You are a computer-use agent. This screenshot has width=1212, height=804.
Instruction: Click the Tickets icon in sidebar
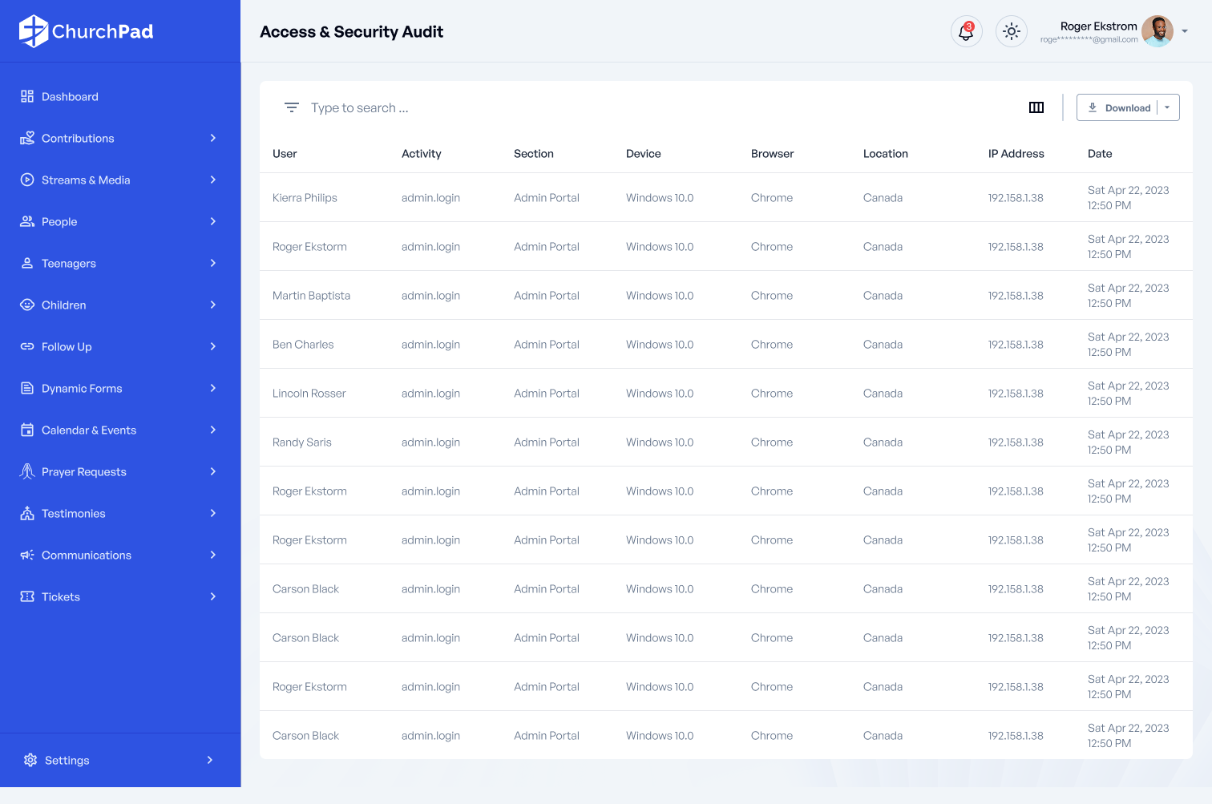(x=27, y=596)
